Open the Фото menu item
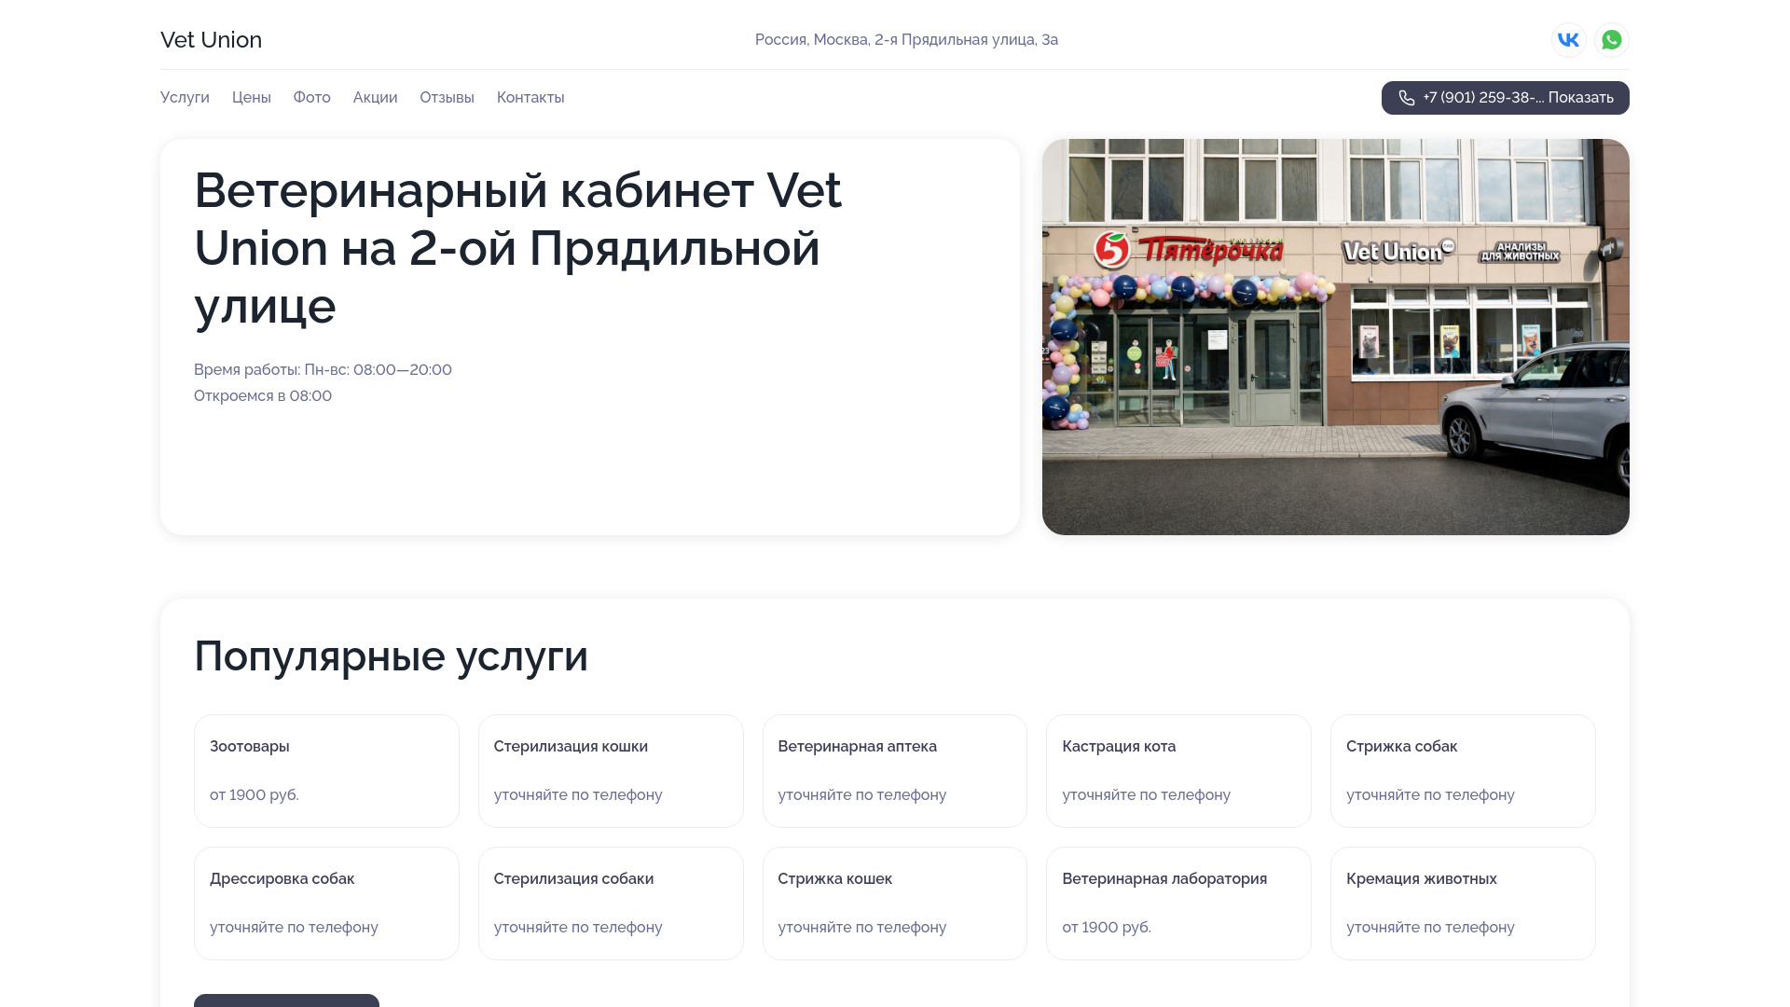The image size is (1790, 1007). pos(312,98)
